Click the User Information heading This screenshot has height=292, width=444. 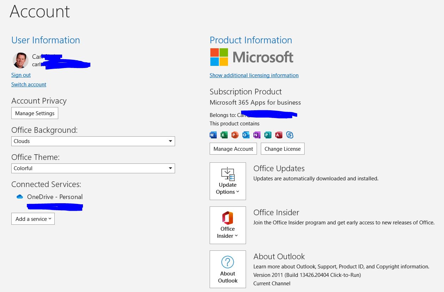[x=46, y=40]
